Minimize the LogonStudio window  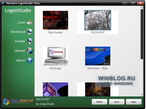click(125, 3)
